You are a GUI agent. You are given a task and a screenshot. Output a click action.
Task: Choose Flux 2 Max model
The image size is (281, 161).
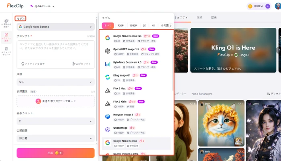pyautogui.click(x=136, y=91)
